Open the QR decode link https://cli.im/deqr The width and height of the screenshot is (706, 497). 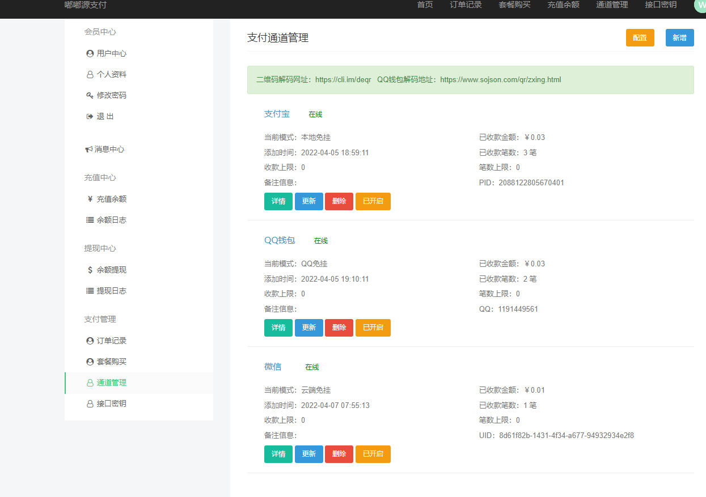click(x=343, y=80)
